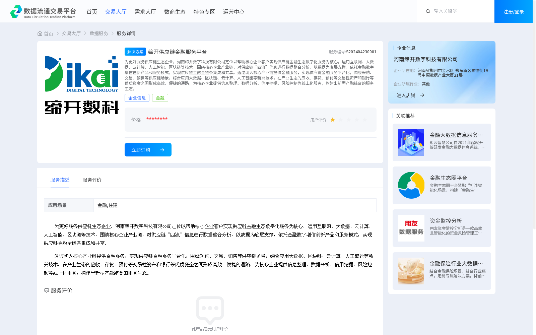The width and height of the screenshot is (536, 335).
Task: Click the 关联推荐 section heading
Action: tap(405, 116)
